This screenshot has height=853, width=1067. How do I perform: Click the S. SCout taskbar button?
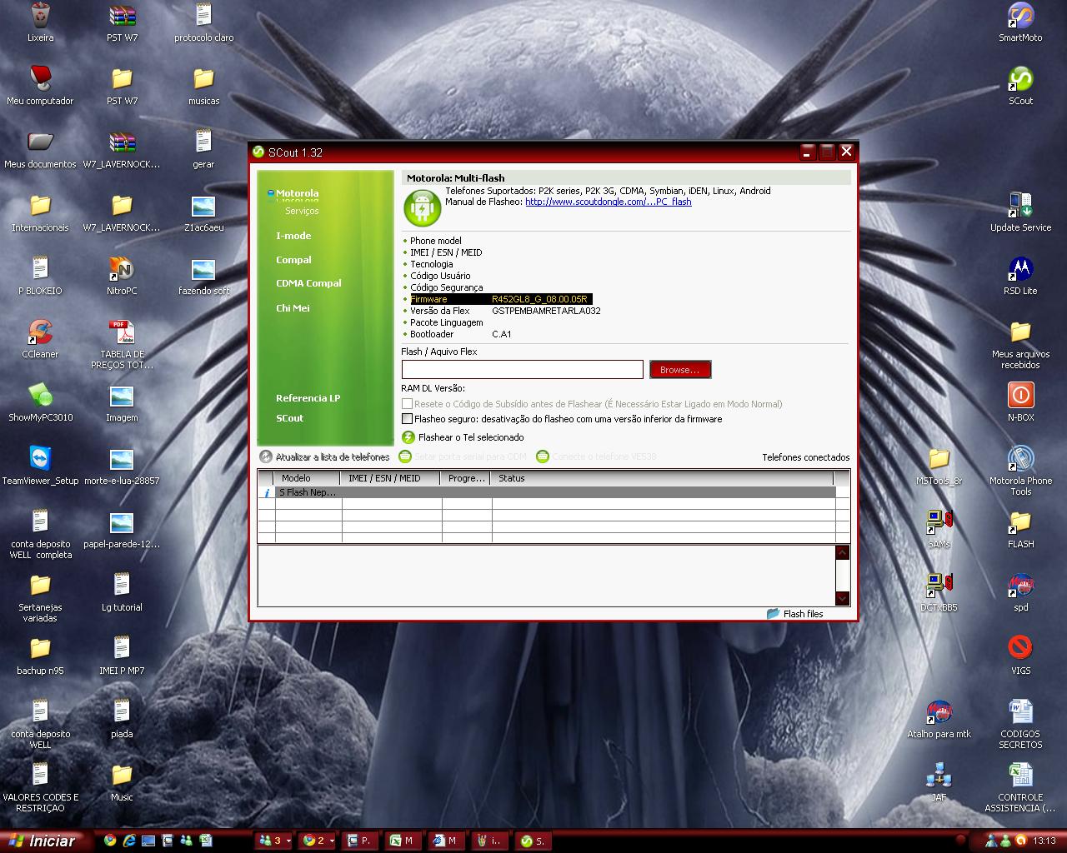click(533, 841)
